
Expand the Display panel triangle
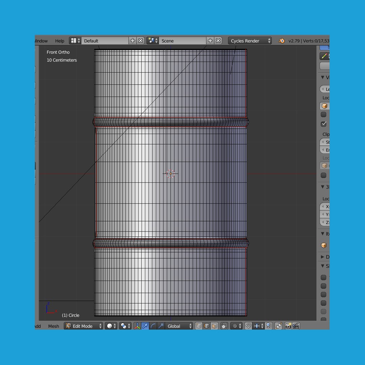323,257
